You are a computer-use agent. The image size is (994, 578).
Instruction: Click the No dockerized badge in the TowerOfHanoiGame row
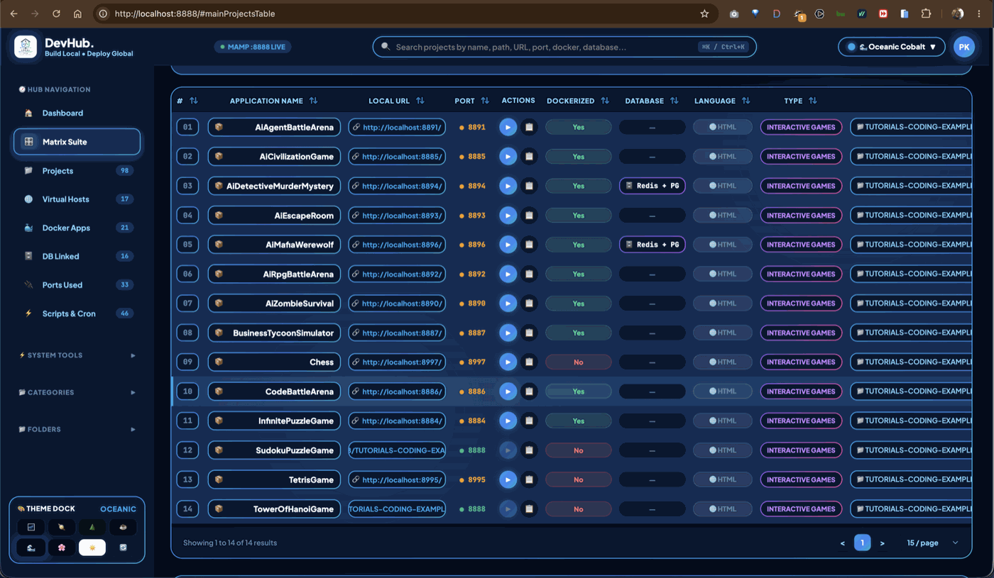pyautogui.click(x=578, y=509)
